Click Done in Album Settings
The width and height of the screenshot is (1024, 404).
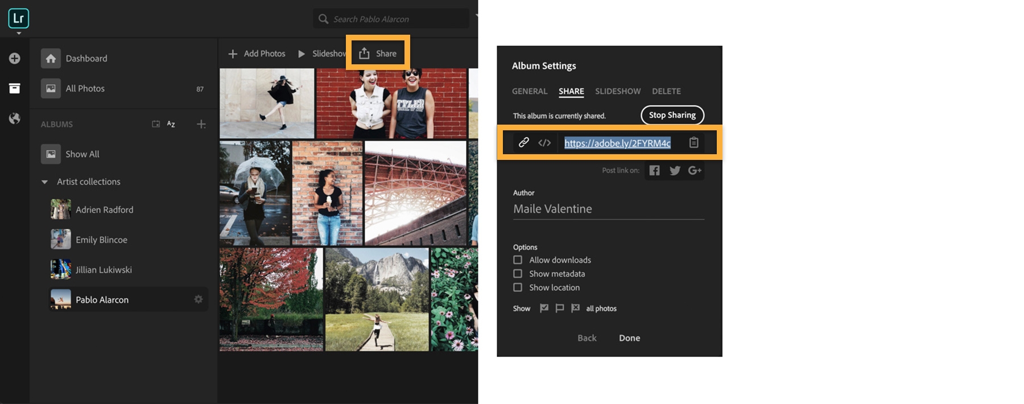pyautogui.click(x=629, y=338)
